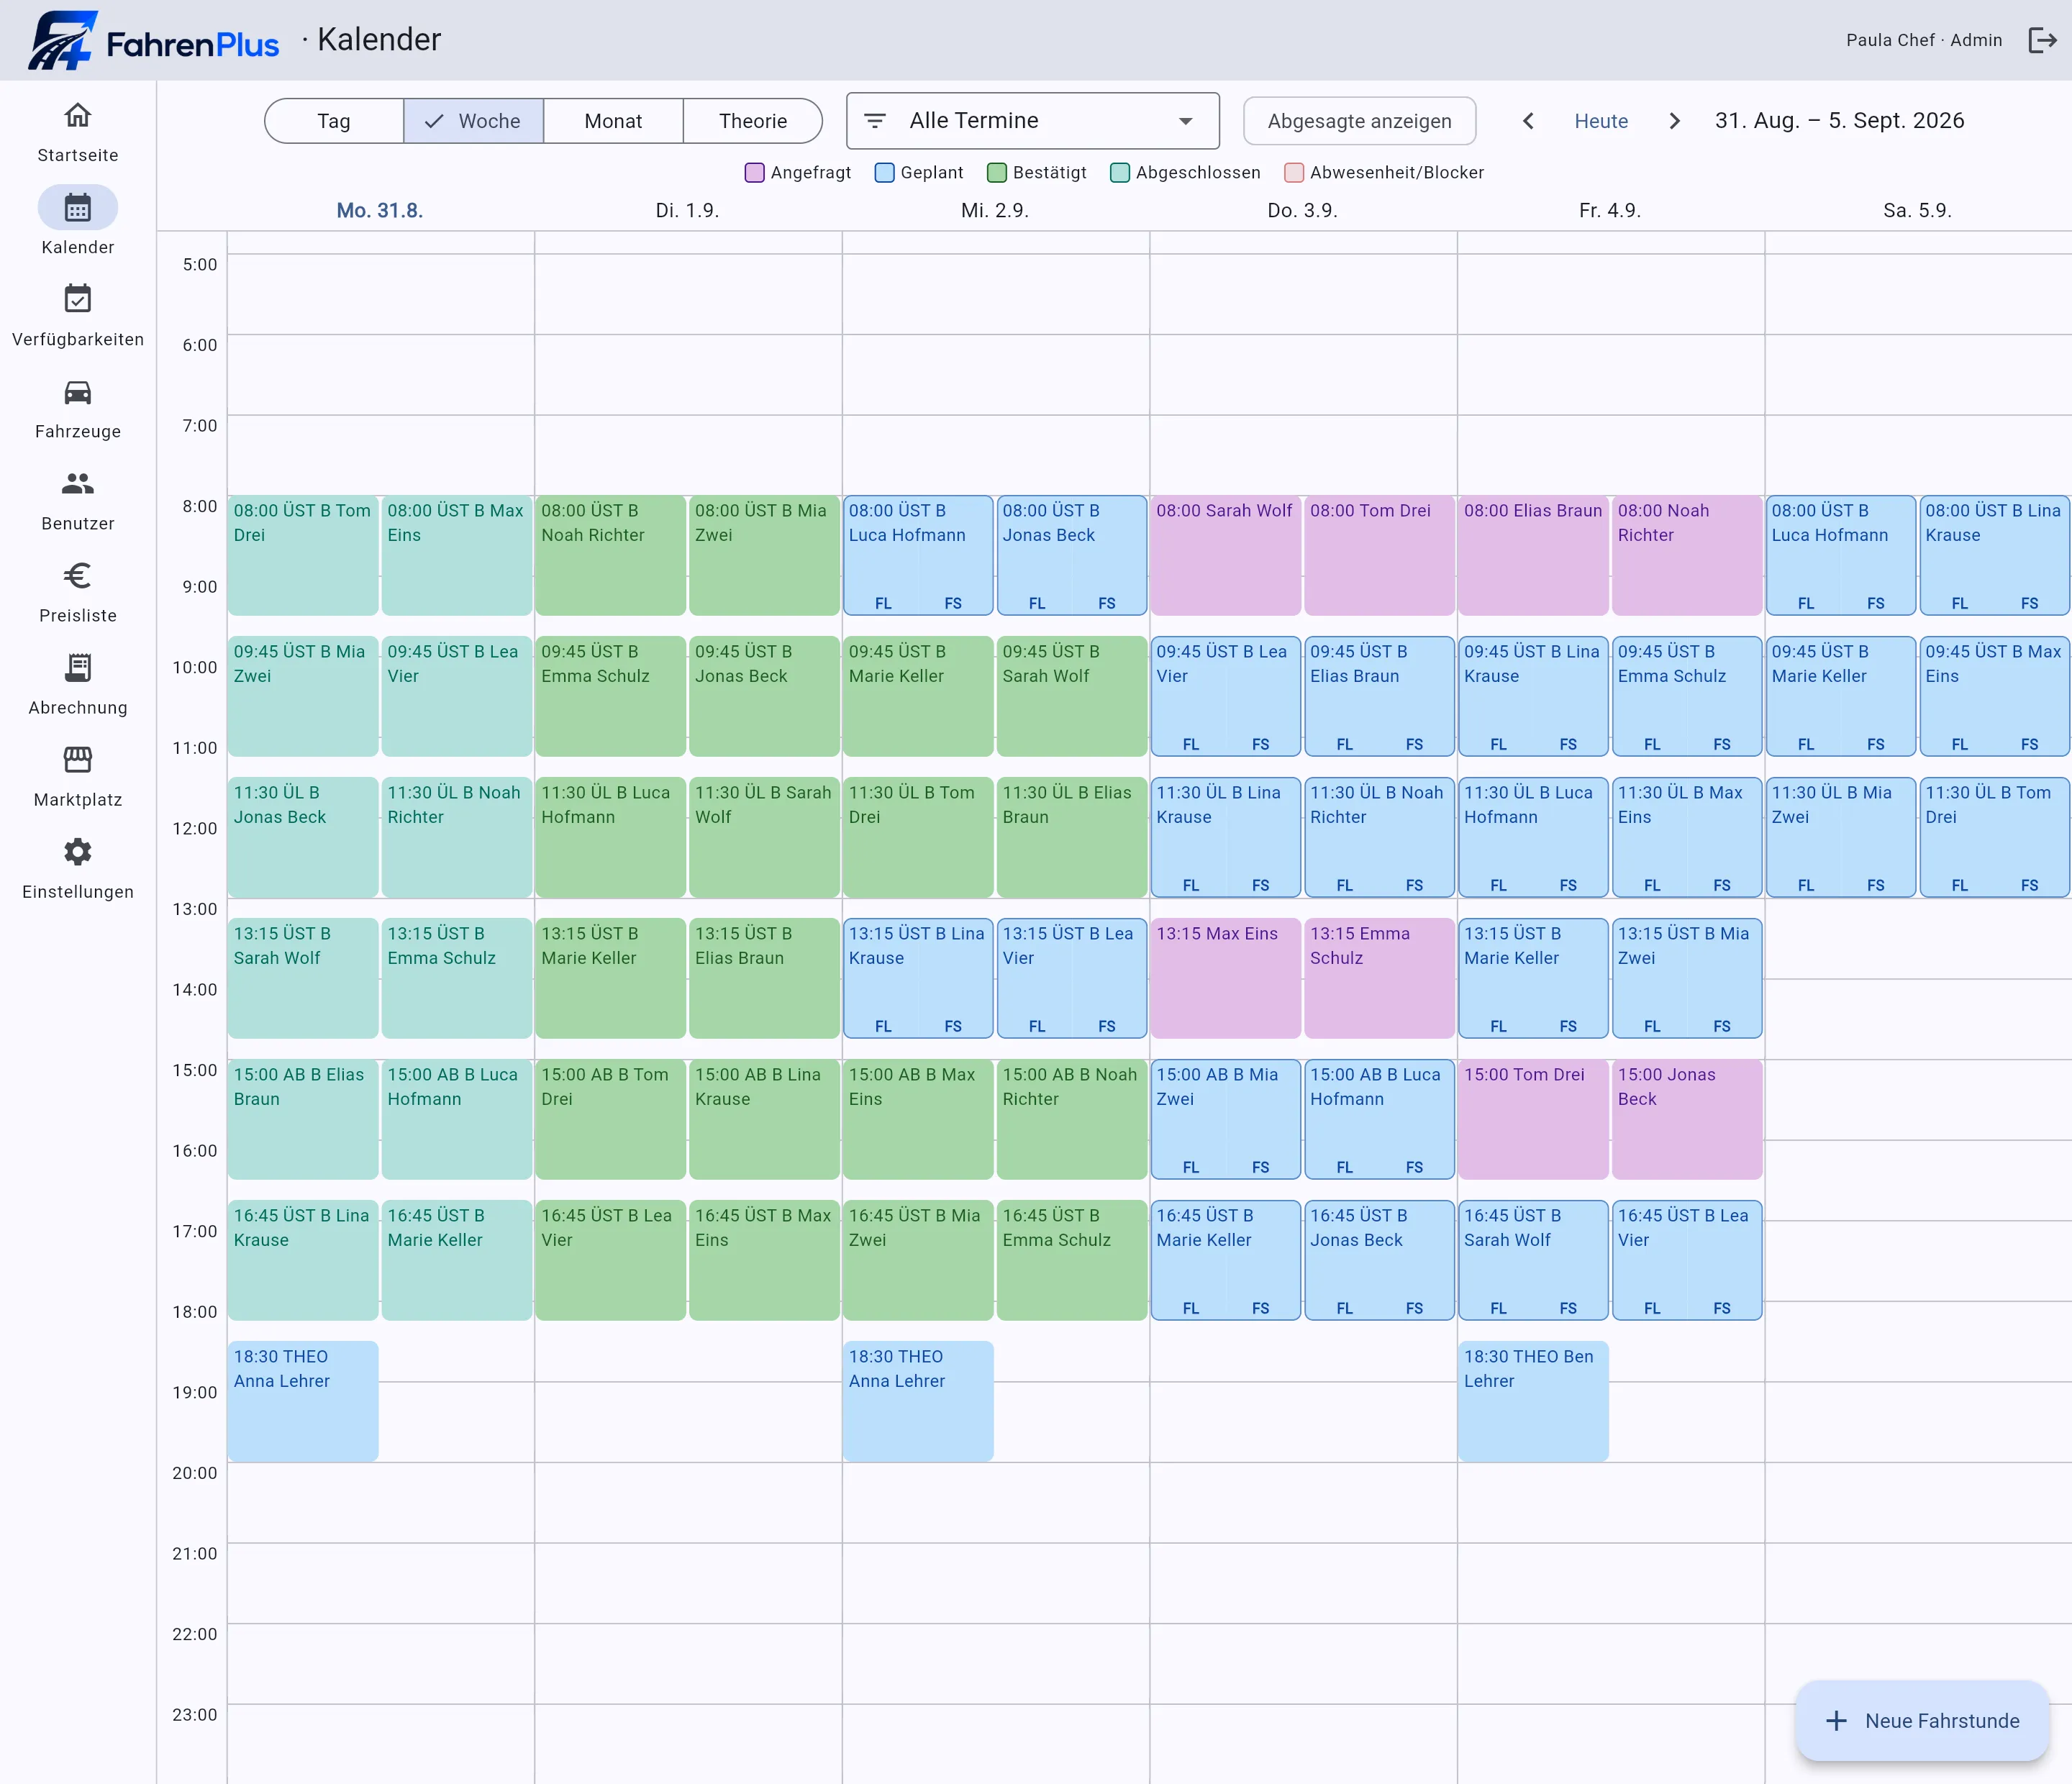
Task: Click the Mo. 31.8. day header
Action: point(380,210)
